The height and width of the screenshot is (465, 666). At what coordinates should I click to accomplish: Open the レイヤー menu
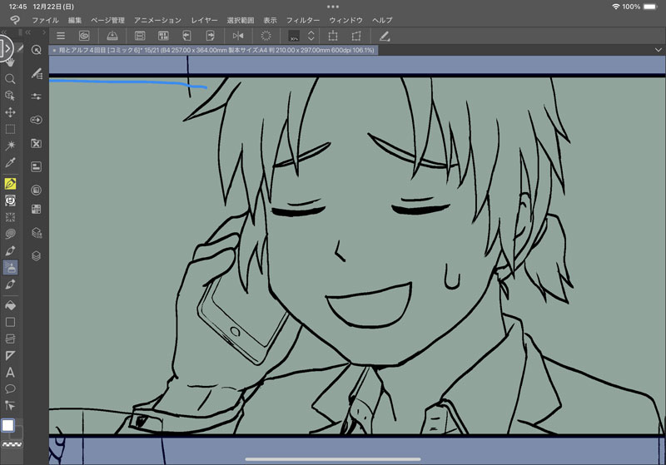click(x=204, y=18)
